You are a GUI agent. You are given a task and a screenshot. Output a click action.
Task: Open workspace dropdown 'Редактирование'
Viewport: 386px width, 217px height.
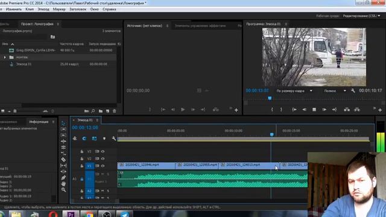[361, 16]
